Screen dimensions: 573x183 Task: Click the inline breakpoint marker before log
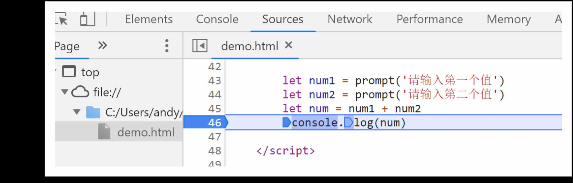click(x=348, y=123)
